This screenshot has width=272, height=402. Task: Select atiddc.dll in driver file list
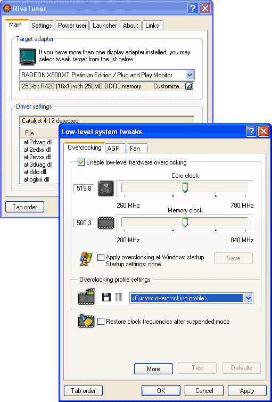pyautogui.click(x=35, y=172)
